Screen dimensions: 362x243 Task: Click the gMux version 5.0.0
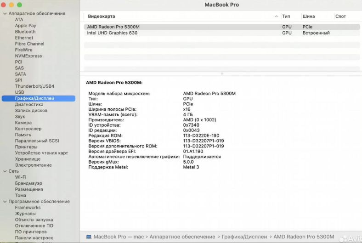pyautogui.click(x=188, y=162)
